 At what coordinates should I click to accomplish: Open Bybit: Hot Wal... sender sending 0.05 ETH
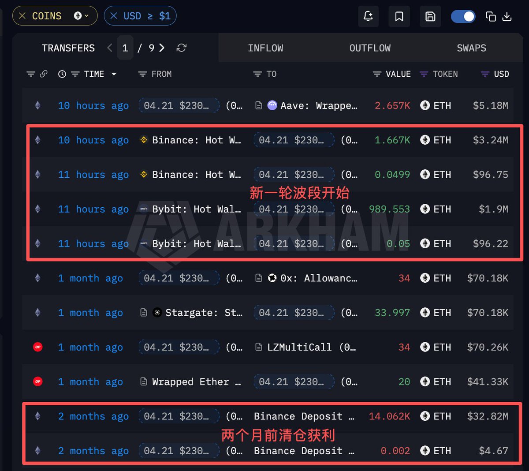196,243
